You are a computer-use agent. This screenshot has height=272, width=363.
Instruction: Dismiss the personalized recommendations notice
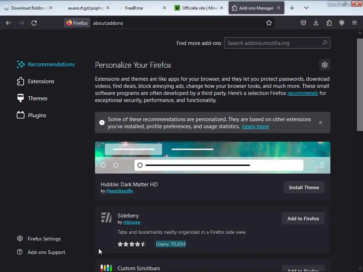pyautogui.click(x=320, y=123)
